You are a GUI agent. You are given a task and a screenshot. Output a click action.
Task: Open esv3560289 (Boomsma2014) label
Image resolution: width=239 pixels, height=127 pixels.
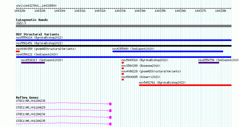(x=141, y=66)
